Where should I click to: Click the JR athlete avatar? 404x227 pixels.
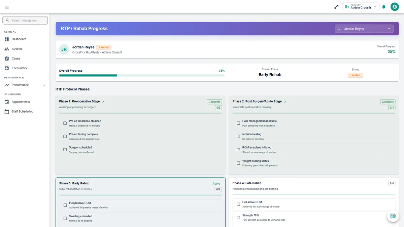coord(64,49)
